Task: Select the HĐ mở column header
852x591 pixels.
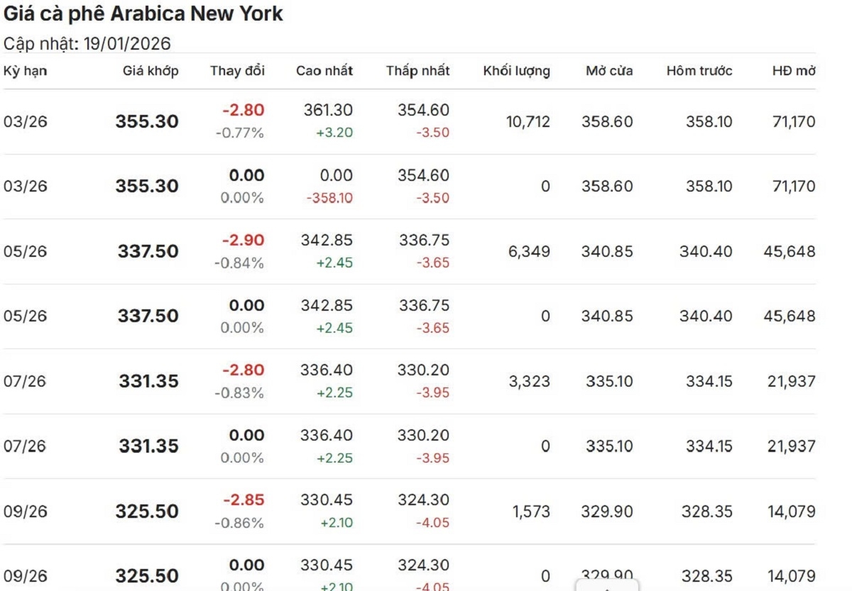Action: [x=794, y=71]
